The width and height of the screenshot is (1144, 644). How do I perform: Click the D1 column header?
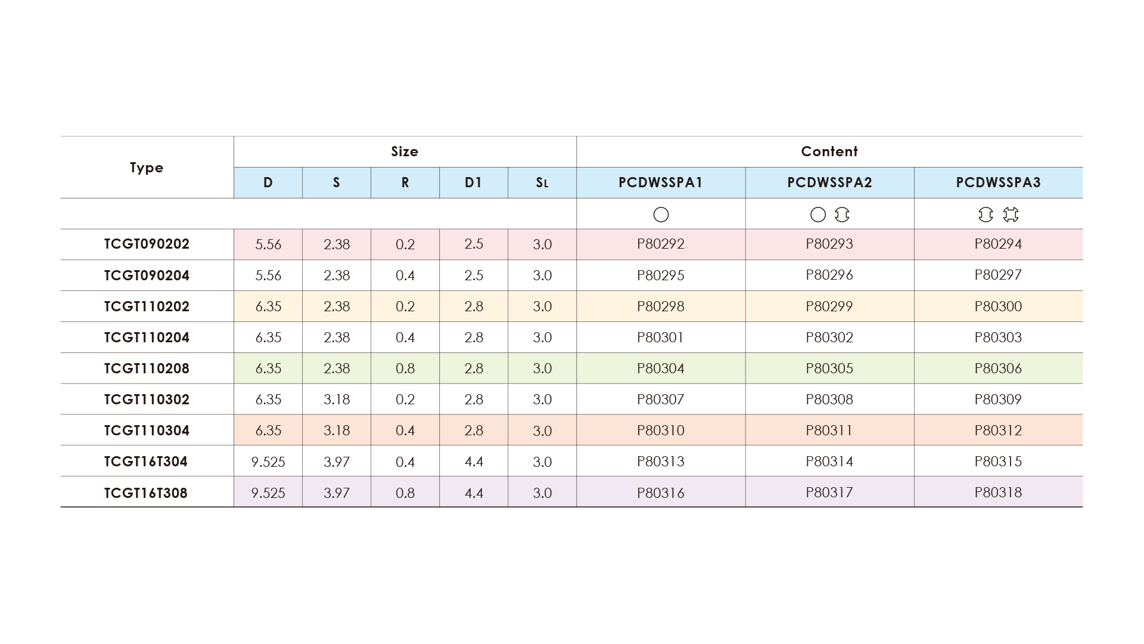474,182
